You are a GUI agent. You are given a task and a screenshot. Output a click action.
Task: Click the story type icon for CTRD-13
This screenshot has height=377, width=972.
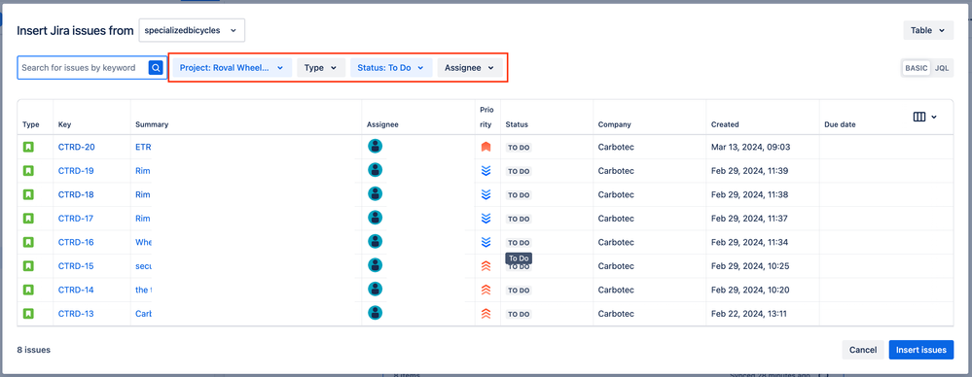point(28,314)
